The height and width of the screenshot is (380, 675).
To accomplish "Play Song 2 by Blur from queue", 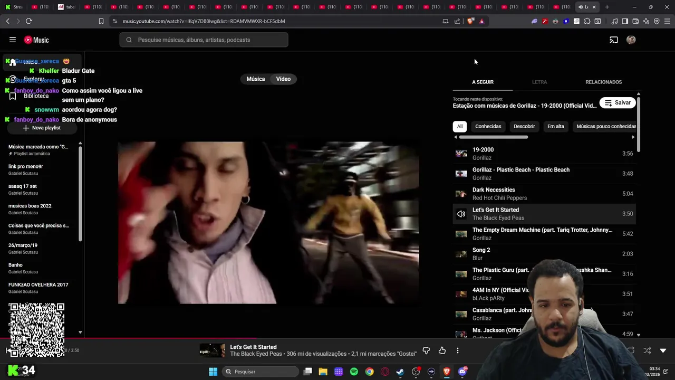I will pos(544,254).
